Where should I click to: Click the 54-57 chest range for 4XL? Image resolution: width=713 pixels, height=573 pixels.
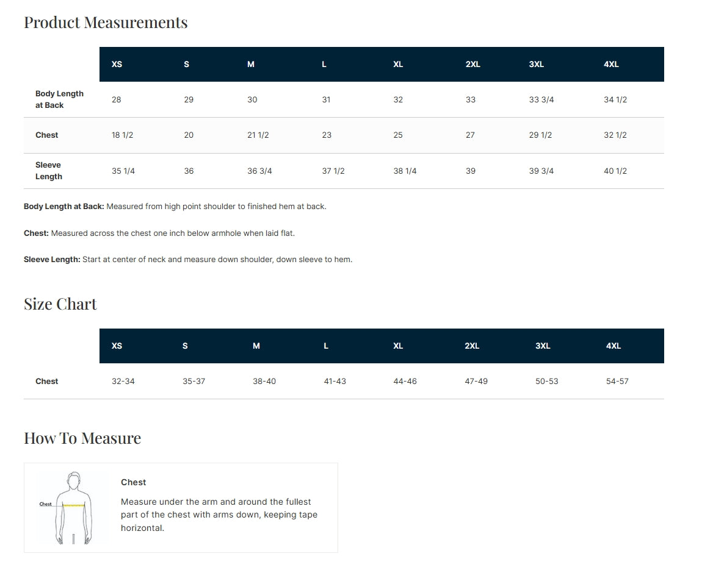(x=617, y=382)
